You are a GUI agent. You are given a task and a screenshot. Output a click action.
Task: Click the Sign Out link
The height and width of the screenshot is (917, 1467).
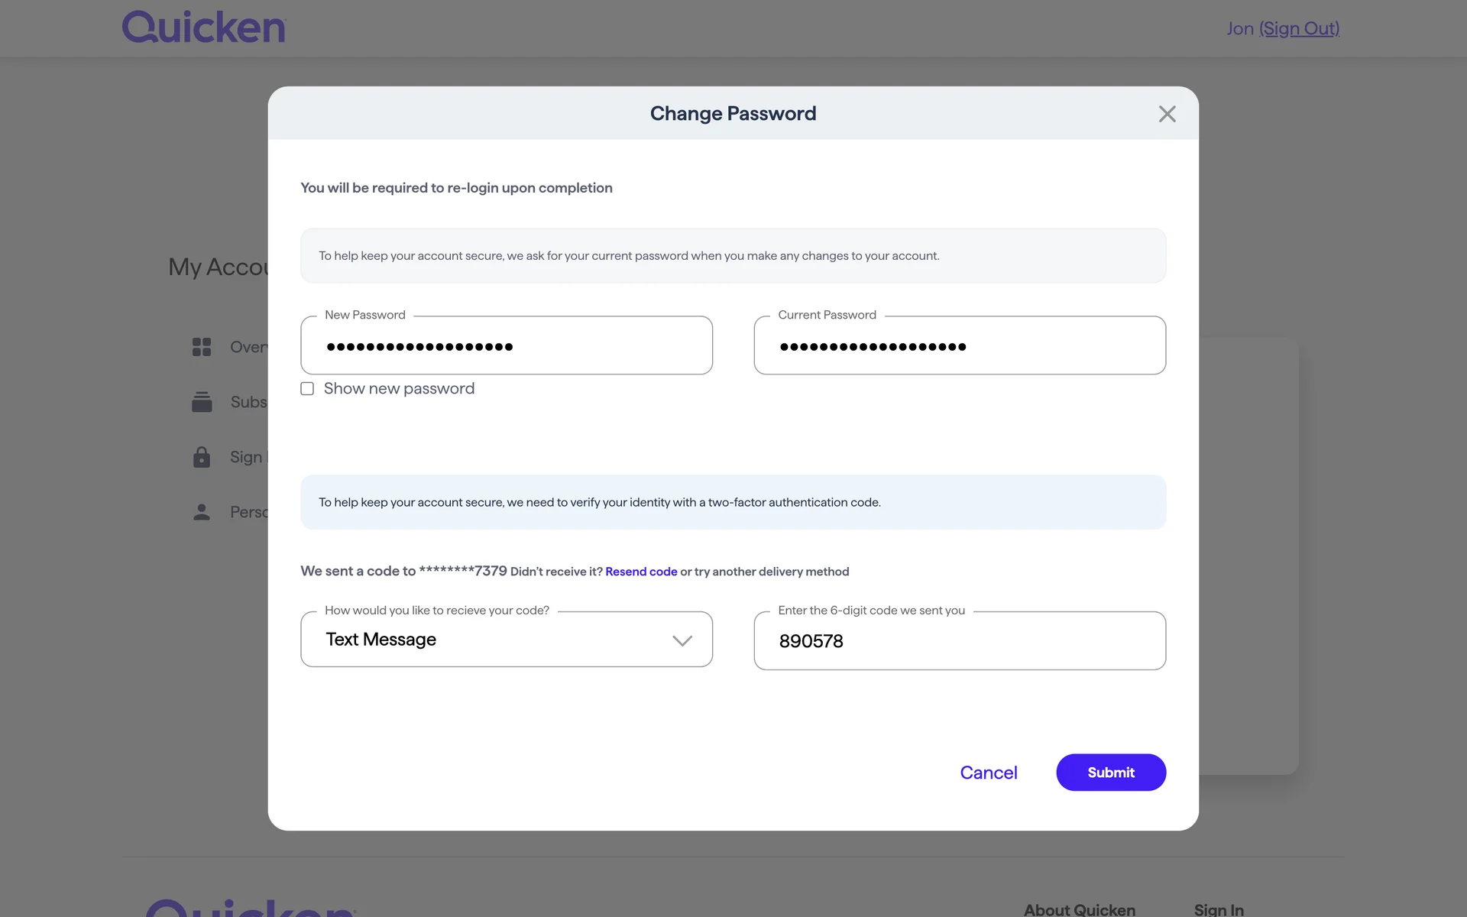(x=1299, y=28)
